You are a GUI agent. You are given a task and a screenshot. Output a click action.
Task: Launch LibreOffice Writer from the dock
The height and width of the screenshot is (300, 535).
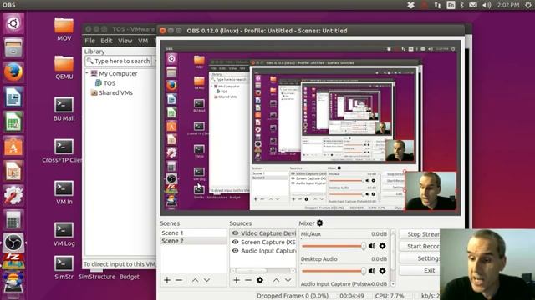tap(13, 97)
